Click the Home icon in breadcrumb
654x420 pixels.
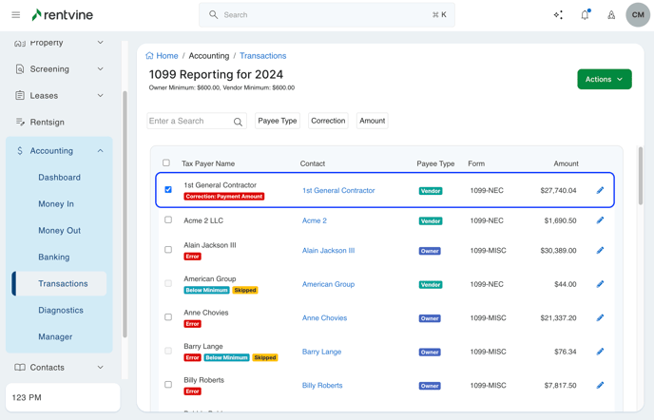click(150, 56)
